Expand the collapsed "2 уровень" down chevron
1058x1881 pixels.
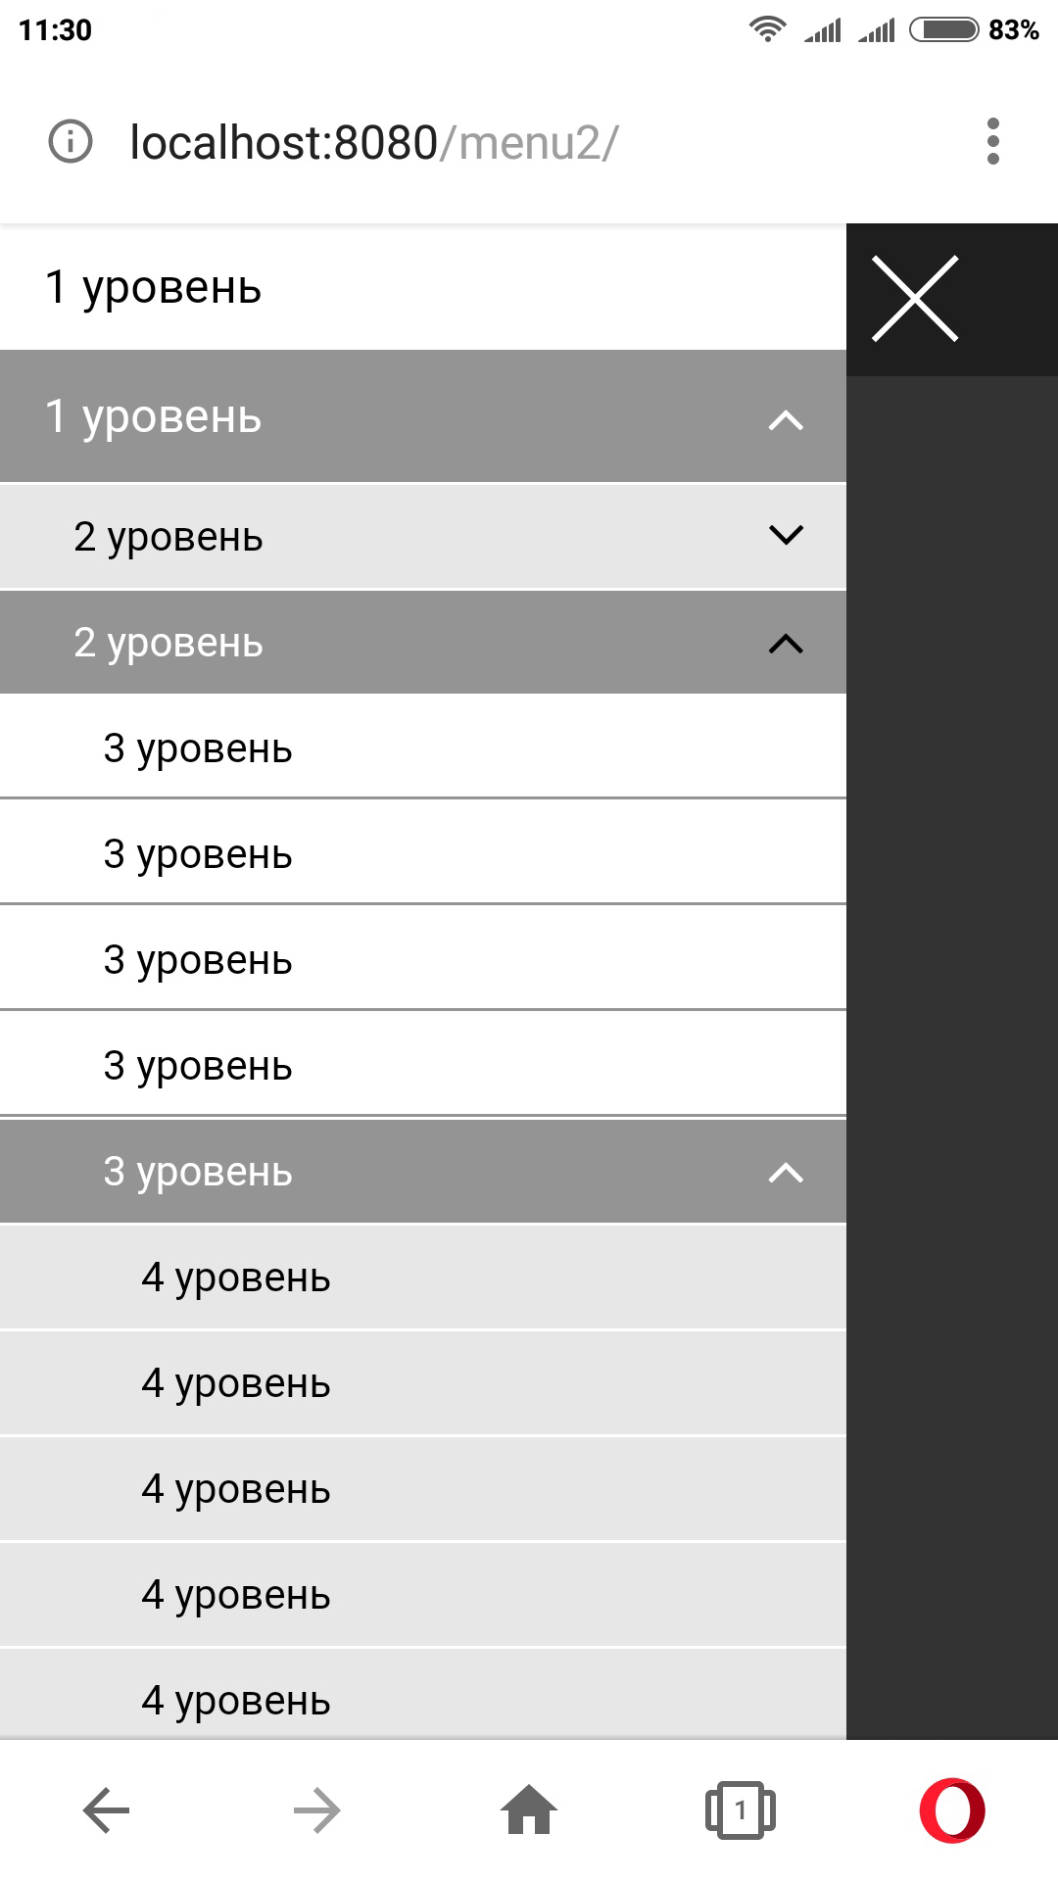pos(786,535)
